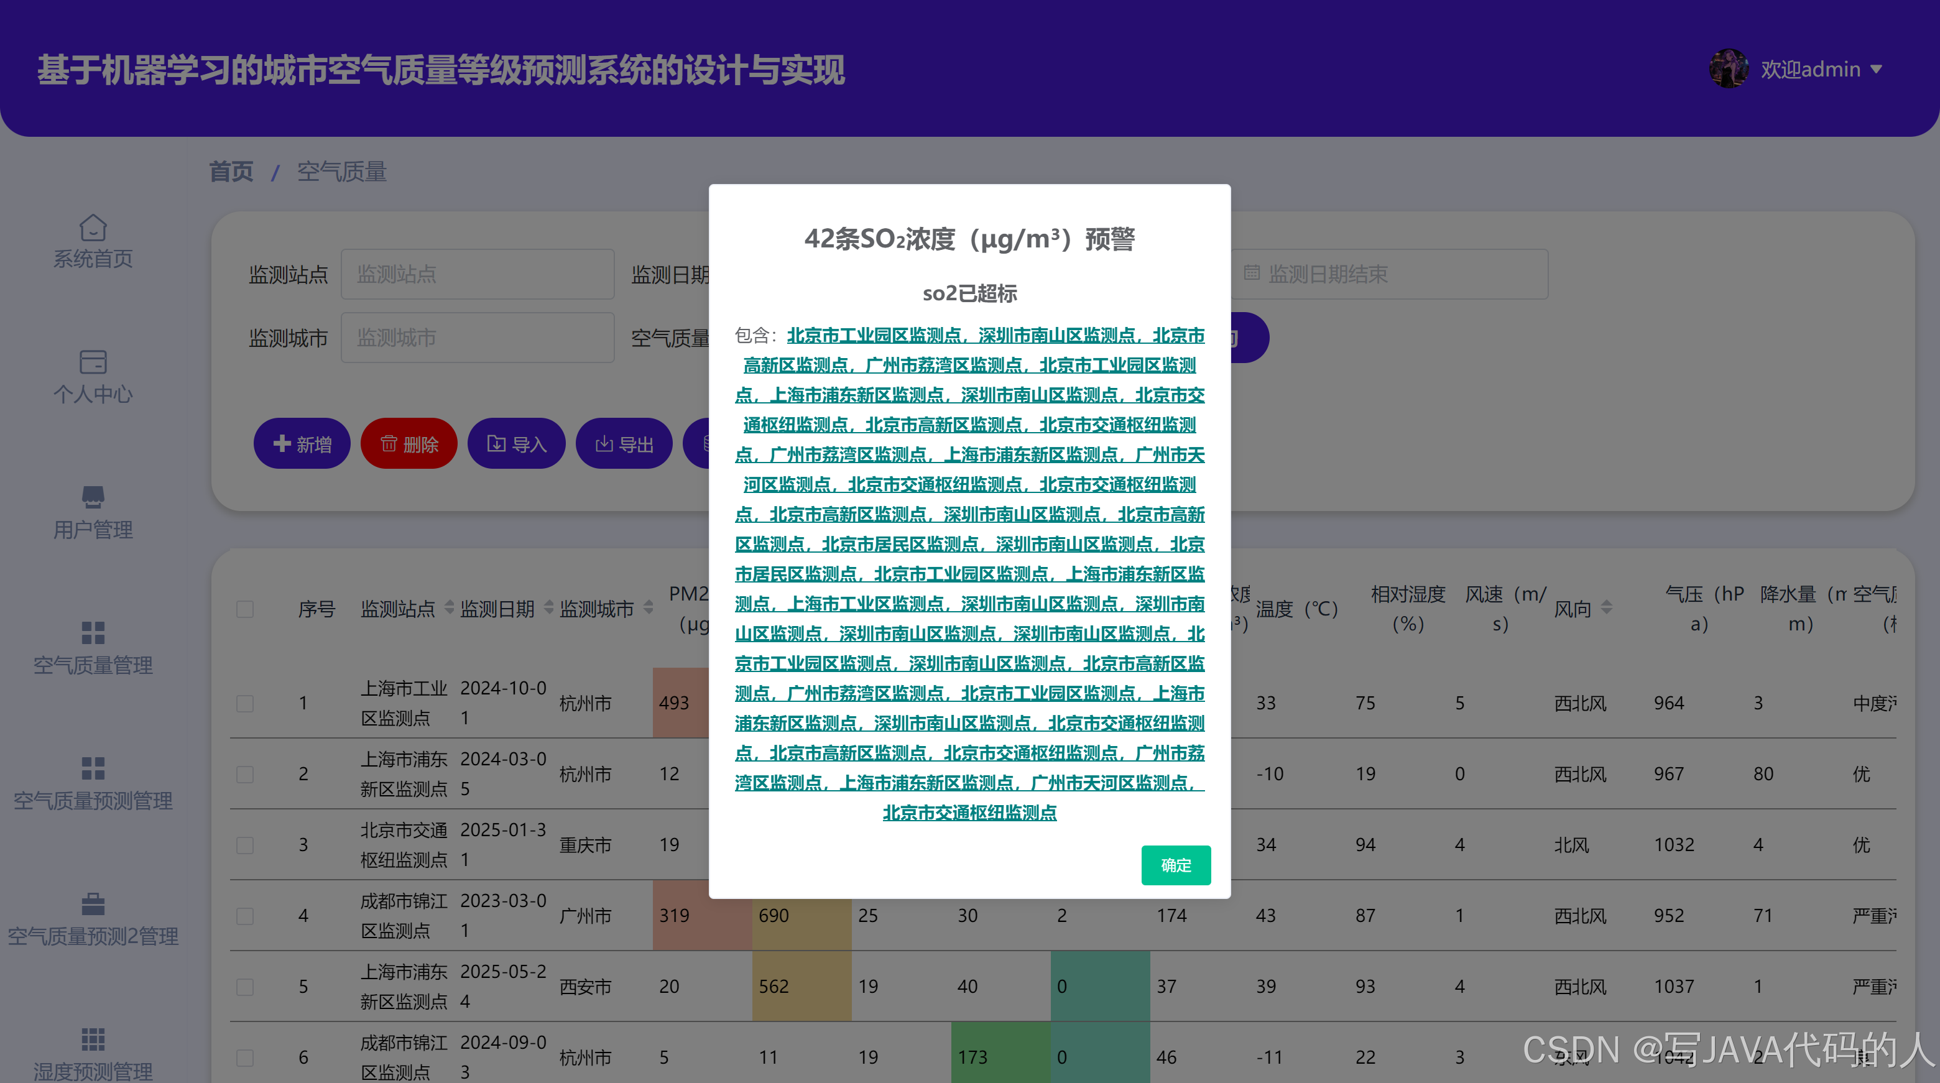Click the 空气质量预测管理 grid icon

(93, 768)
